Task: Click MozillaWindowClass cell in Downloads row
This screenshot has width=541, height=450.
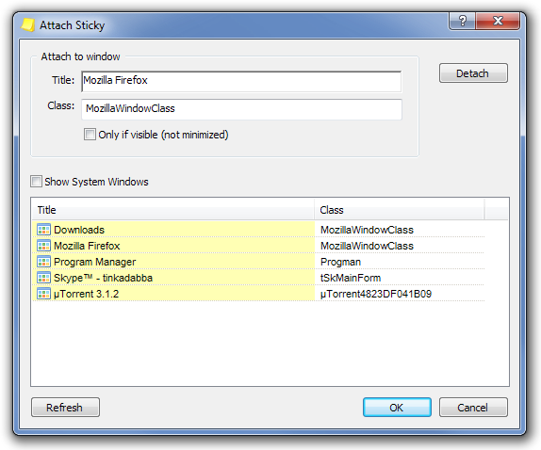Action: pos(367,230)
